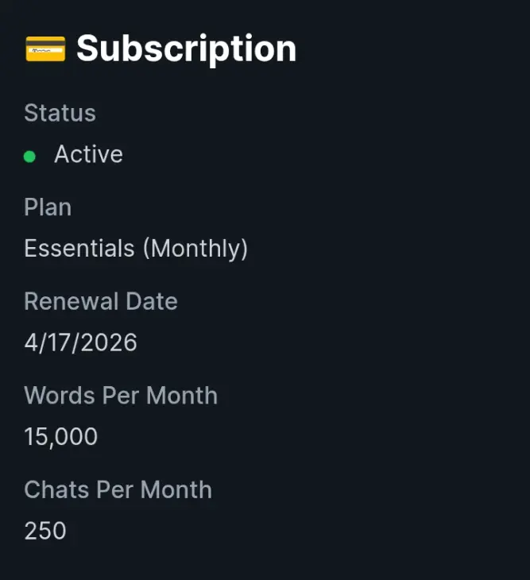Click the Status label
This screenshot has width=530, height=580.
[60, 113]
